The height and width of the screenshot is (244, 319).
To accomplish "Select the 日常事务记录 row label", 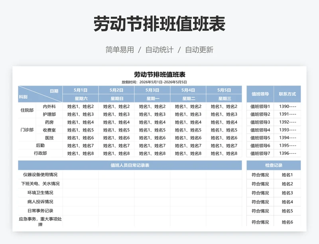I will (40, 211).
